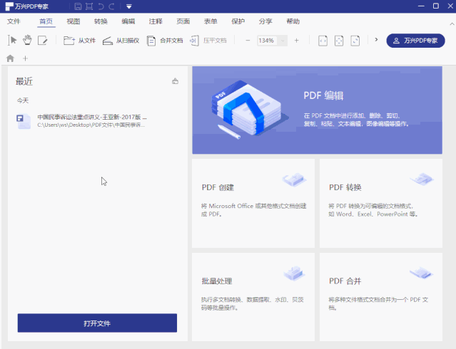Switch to the 编辑 tab
The image size is (456, 349).
coord(128,21)
